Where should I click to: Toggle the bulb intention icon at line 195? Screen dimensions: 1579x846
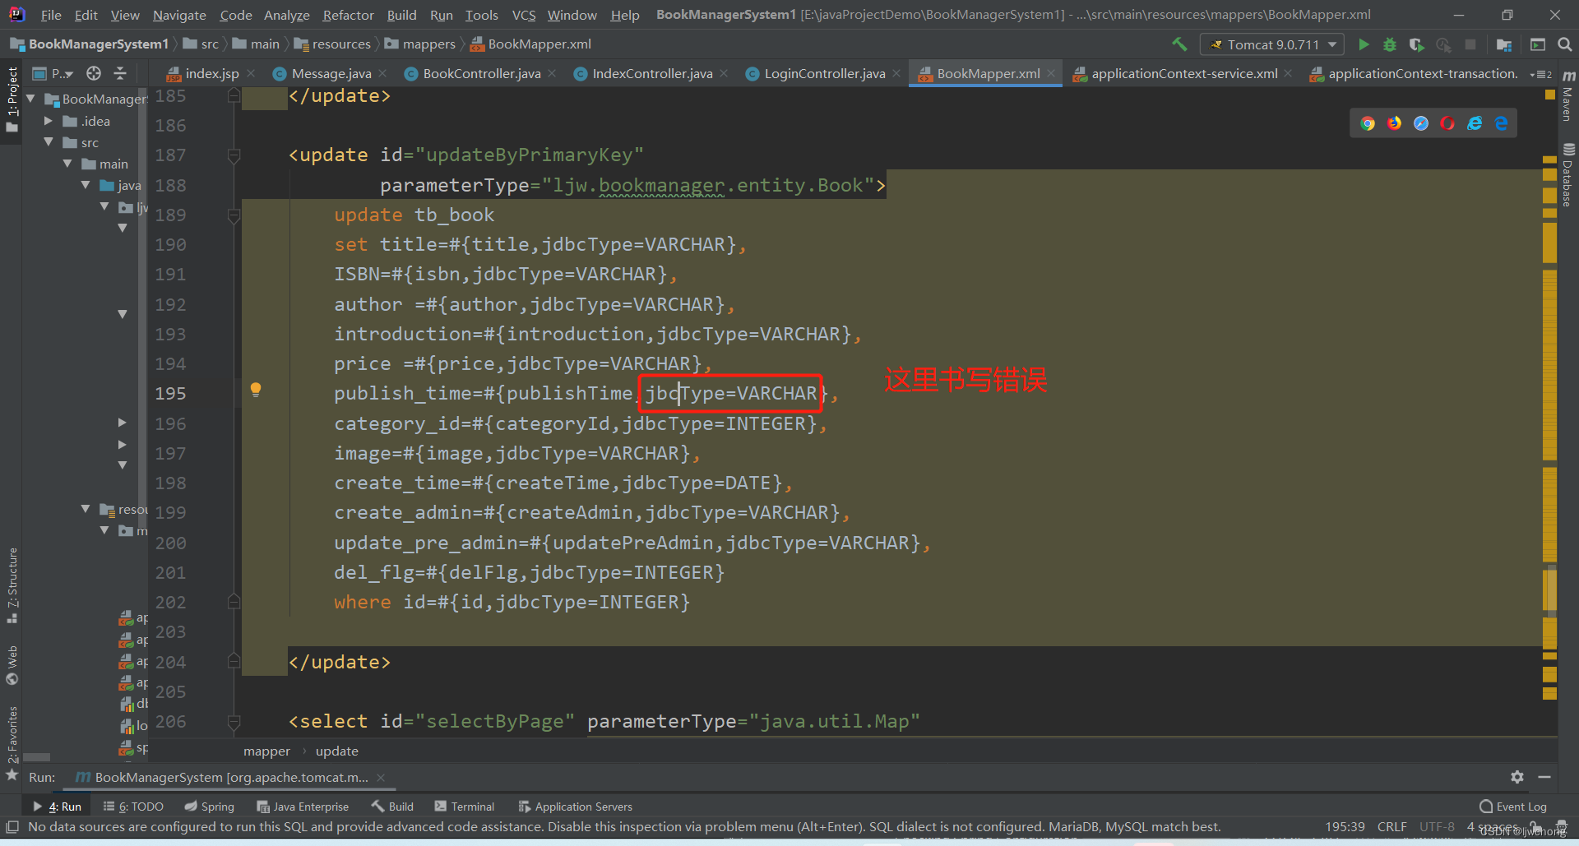pyautogui.click(x=255, y=389)
